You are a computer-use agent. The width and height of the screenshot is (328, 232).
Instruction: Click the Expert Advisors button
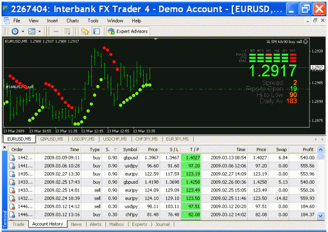128,31
